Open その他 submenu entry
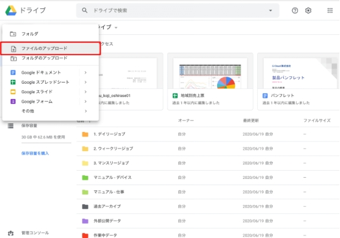Screen dimensions: 340x238 [50, 111]
